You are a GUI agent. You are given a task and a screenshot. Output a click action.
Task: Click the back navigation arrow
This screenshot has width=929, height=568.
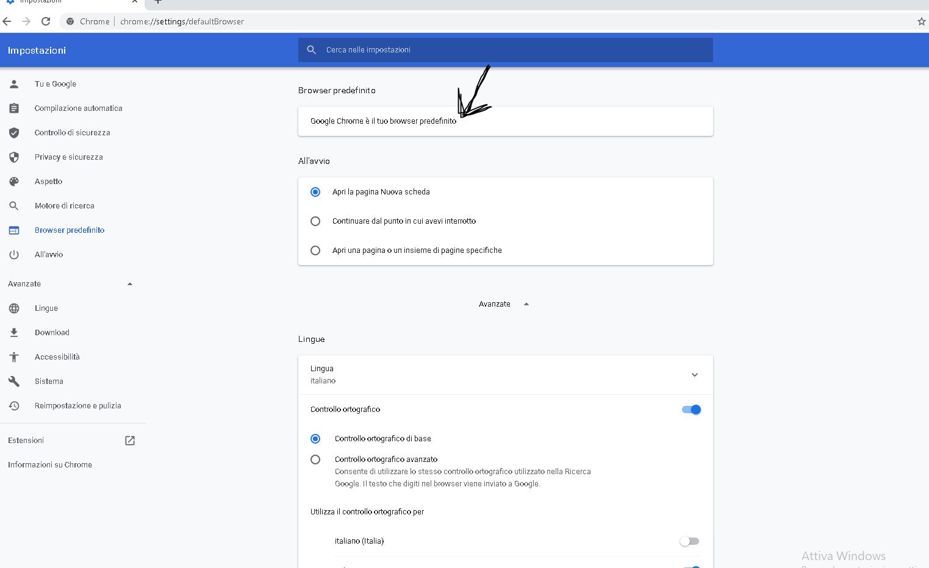click(7, 21)
